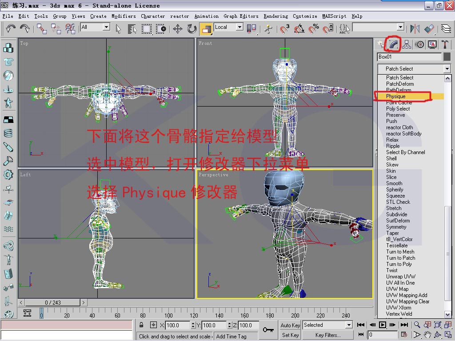Open the selection filter All dropdown
Viewport: 455px width, 341px height.
tap(95, 27)
